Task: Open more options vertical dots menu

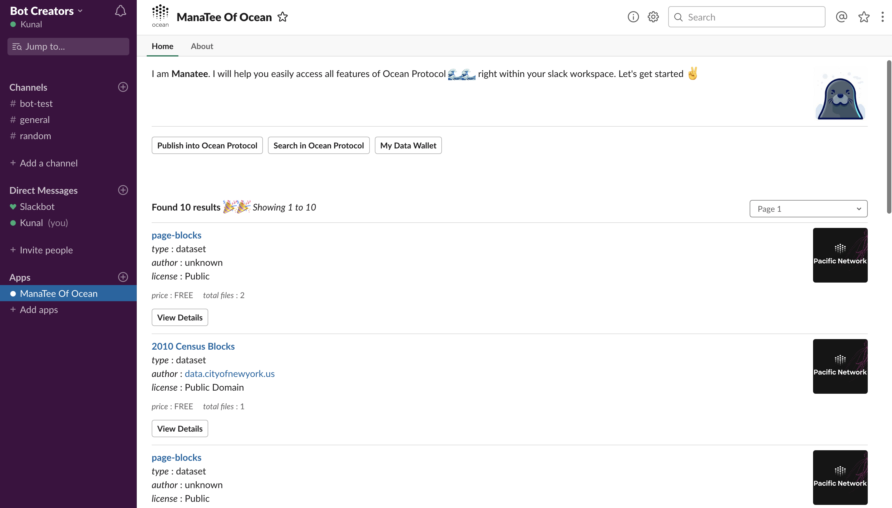Action: point(882,17)
